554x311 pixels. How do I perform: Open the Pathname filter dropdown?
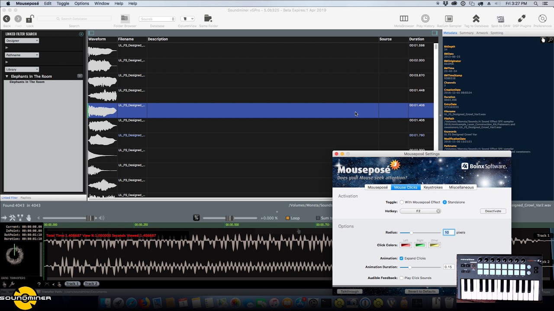tap(22, 55)
